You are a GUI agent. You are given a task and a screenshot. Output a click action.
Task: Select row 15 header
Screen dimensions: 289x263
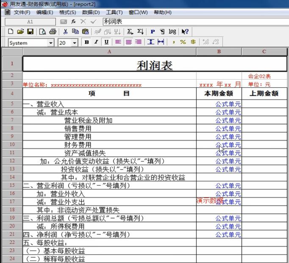[x=12, y=185]
